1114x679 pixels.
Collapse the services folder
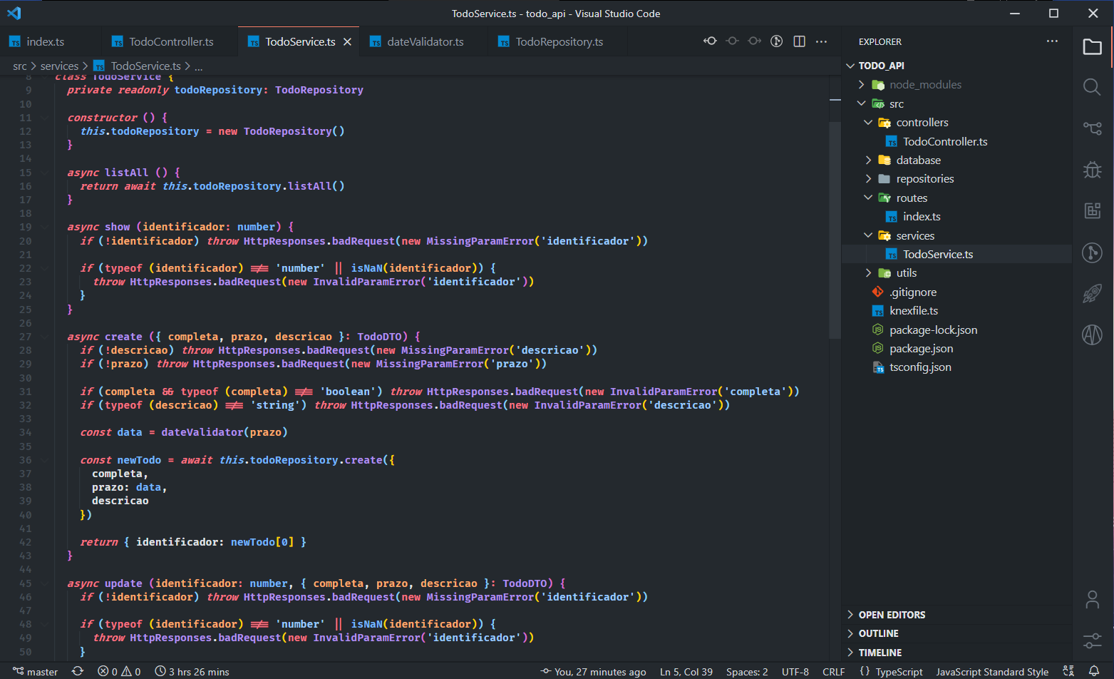[957, 236]
